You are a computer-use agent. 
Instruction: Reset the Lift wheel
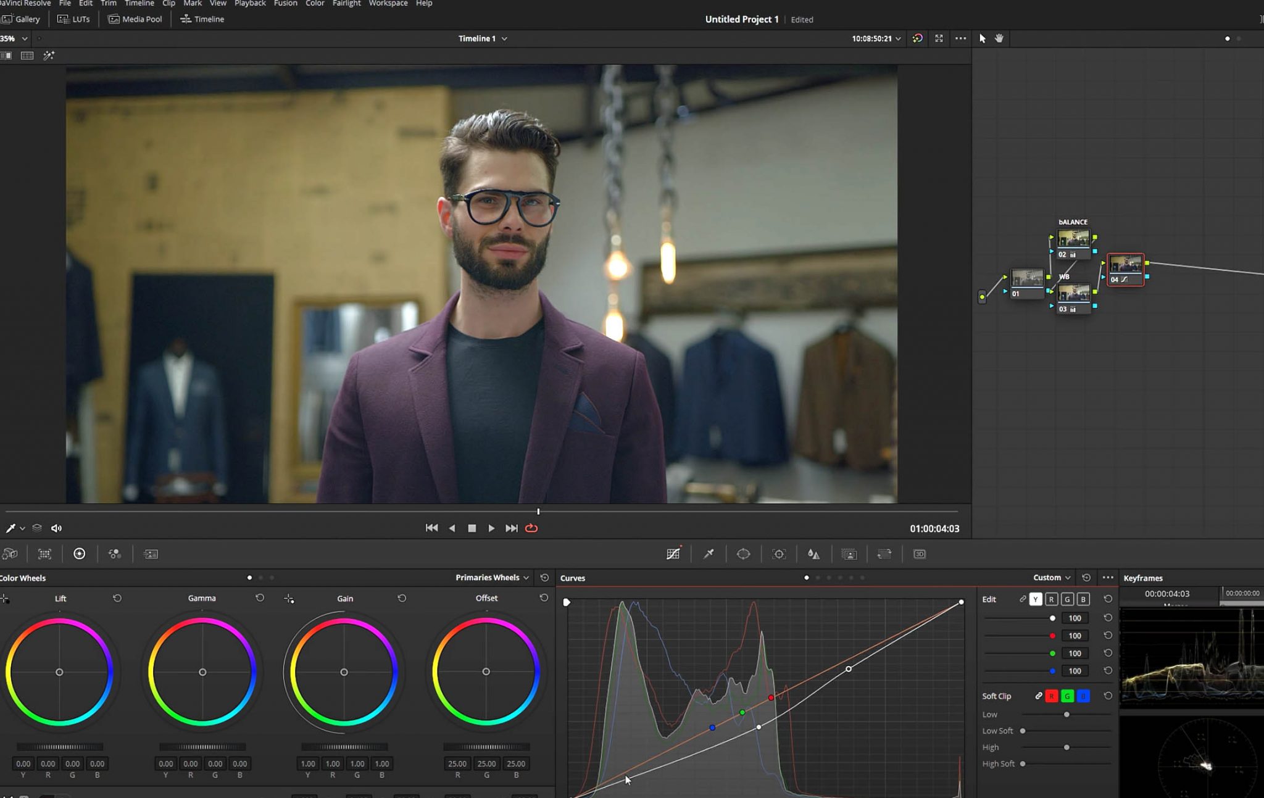pyautogui.click(x=117, y=598)
